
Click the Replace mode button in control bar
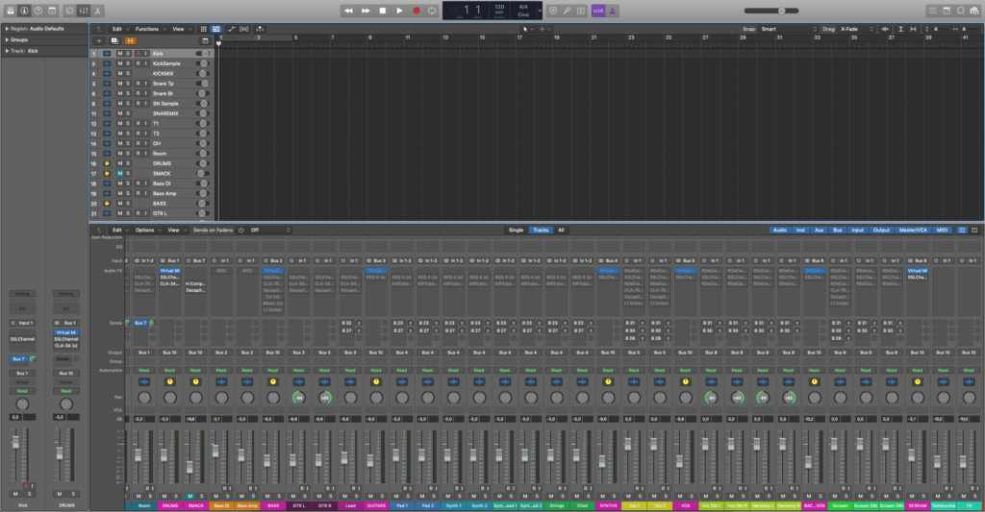coord(553,11)
